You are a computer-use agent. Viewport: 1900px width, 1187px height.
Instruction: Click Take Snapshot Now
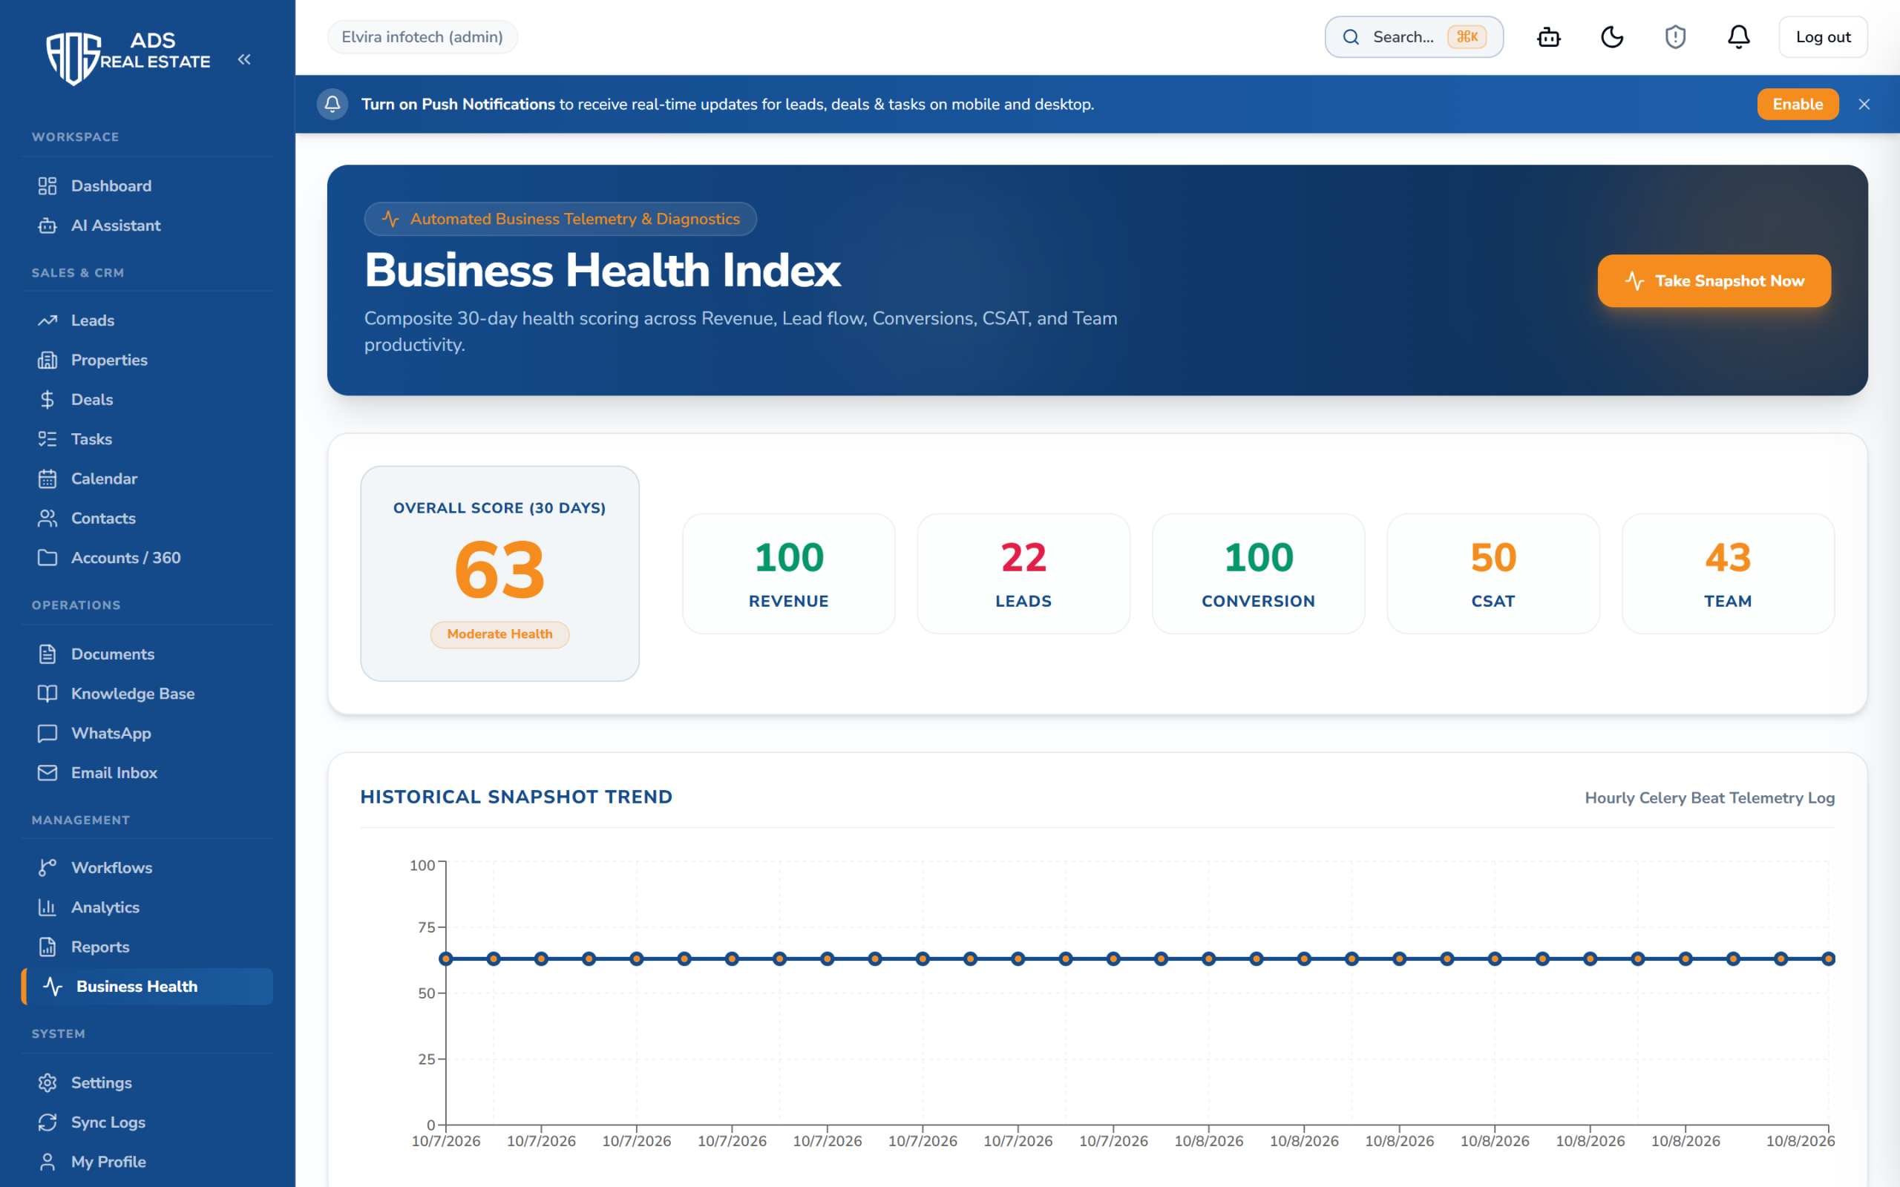1714,281
